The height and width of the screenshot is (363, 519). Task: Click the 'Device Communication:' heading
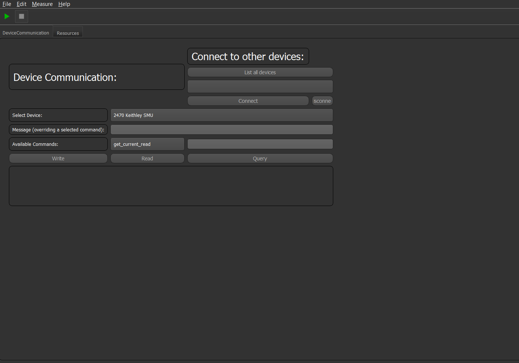pos(97,77)
